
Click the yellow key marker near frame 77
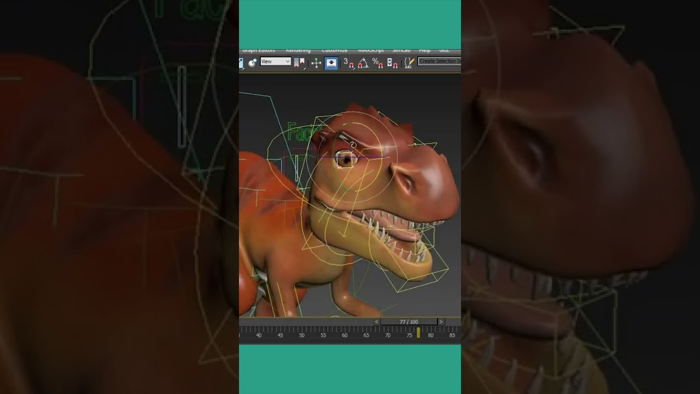tap(418, 332)
